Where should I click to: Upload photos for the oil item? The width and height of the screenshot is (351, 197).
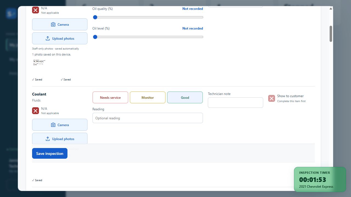(60, 38)
